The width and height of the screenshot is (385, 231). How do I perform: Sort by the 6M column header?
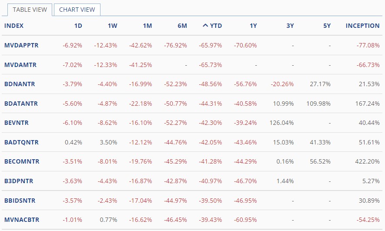click(182, 26)
